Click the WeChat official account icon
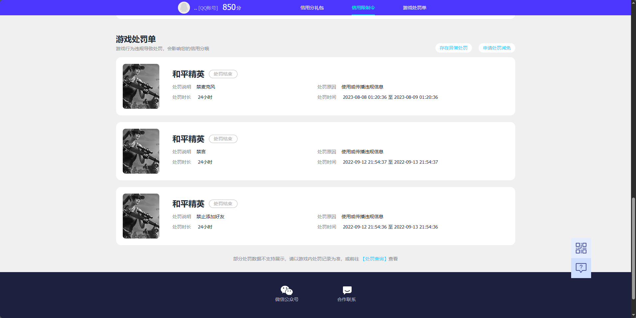Image resolution: width=636 pixels, height=318 pixels. (286, 290)
